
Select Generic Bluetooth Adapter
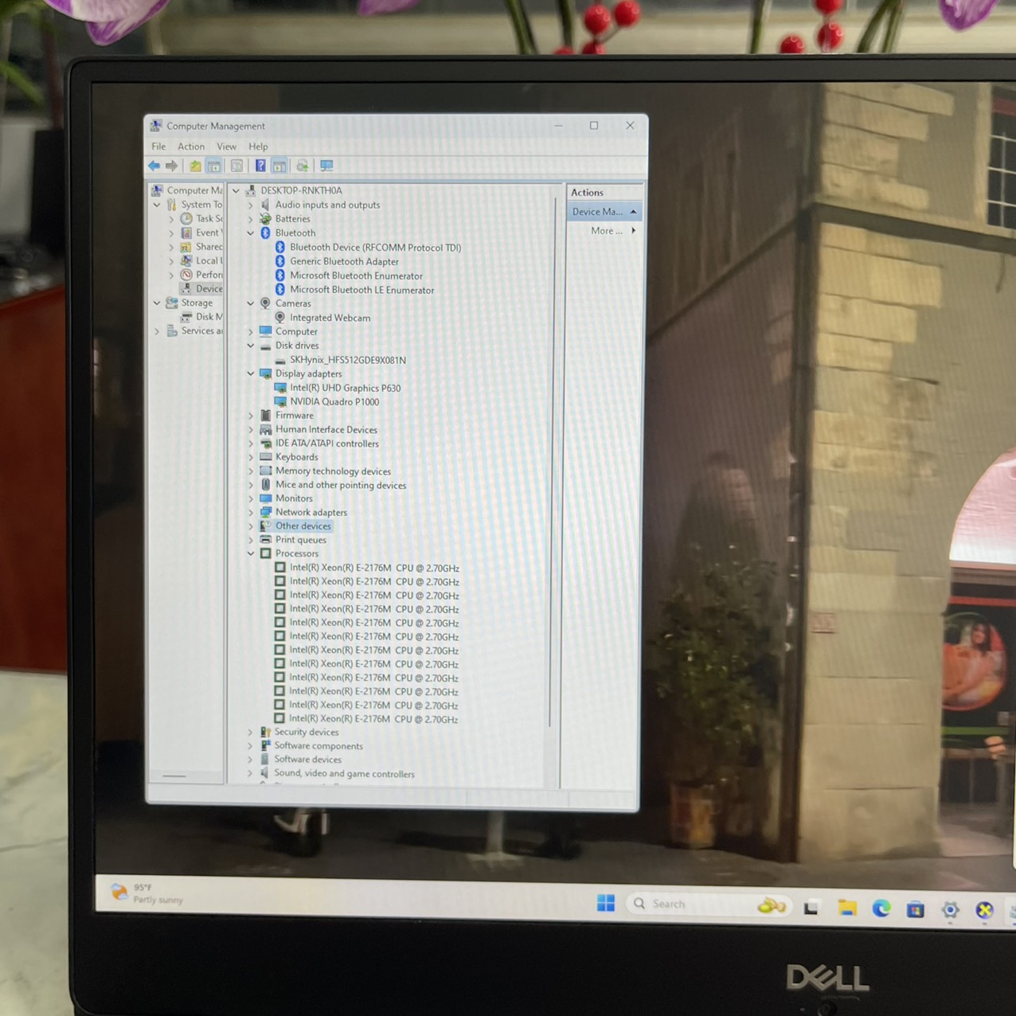(x=344, y=261)
